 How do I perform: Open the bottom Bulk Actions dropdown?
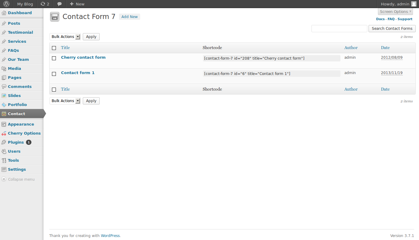(x=65, y=101)
